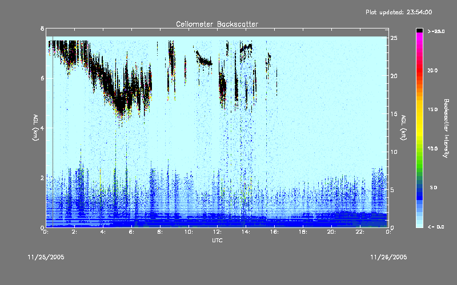Click the 25 tick on the kft axis
The height and width of the screenshot is (285, 457).
pyautogui.click(x=394, y=38)
